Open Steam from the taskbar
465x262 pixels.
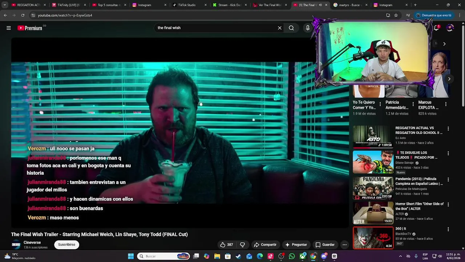(x=238, y=256)
